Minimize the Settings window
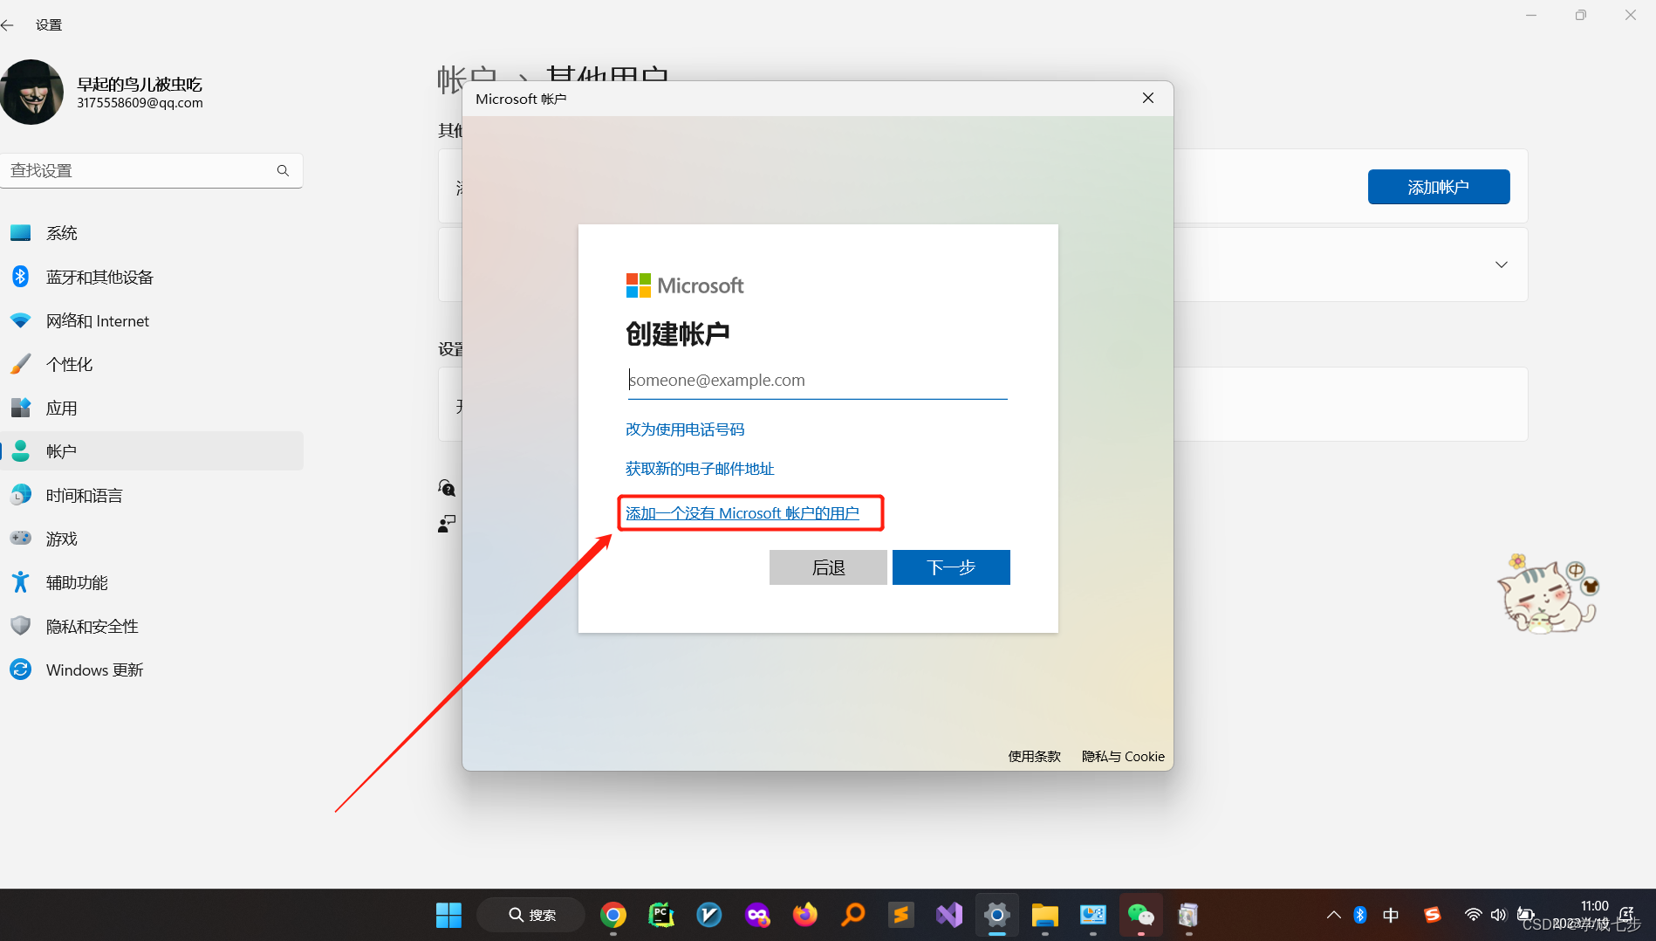This screenshot has height=941, width=1656. tap(1531, 15)
